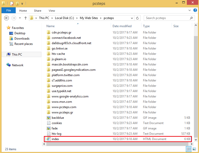Open the address bar history dropdown

coord(132,18)
